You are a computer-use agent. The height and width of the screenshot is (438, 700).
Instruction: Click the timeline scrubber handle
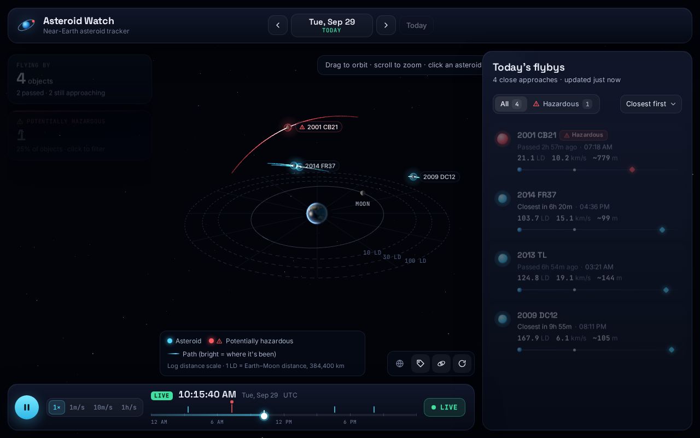tap(264, 416)
